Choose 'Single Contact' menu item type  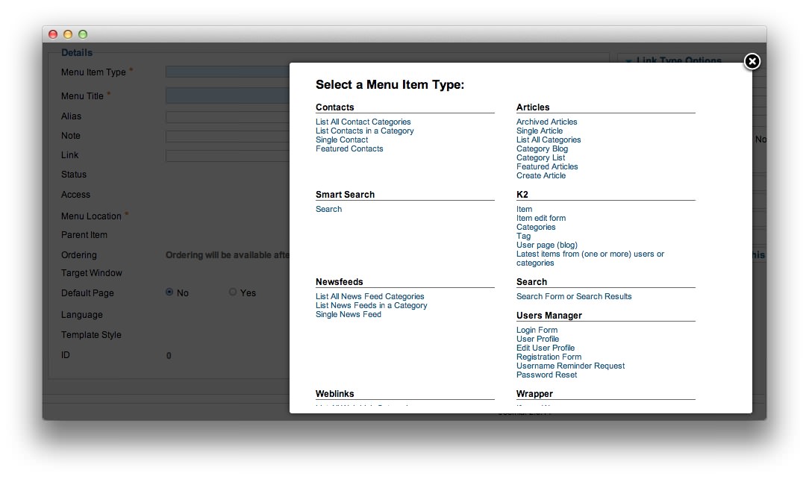tap(342, 140)
